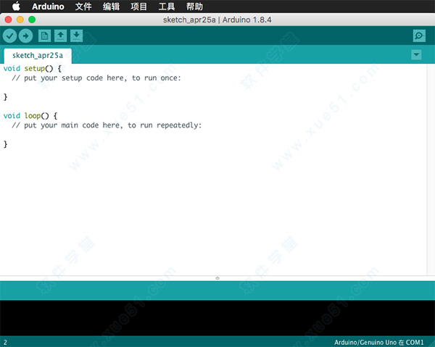Open the Apple menu
This screenshot has width=435, height=347.
point(17,6)
